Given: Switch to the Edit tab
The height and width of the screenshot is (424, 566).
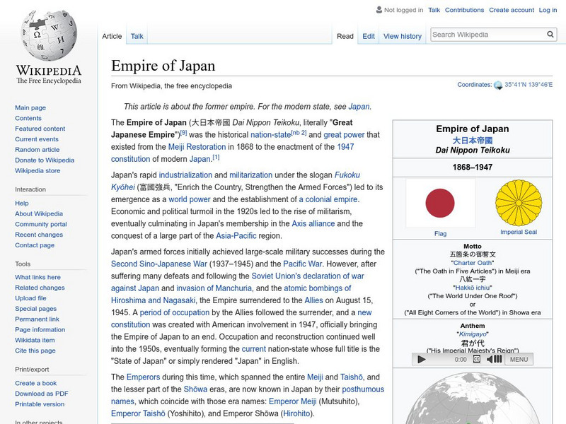Looking at the screenshot, I should click(x=368, y=35).
